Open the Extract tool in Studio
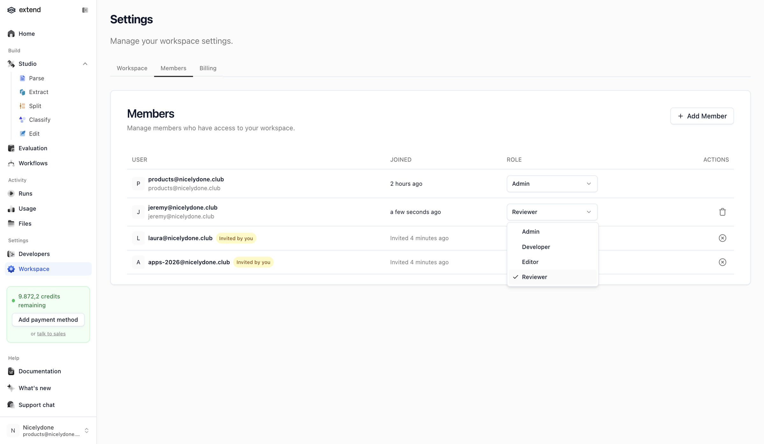This screenshot has height=444, width=764. (39, 92)
